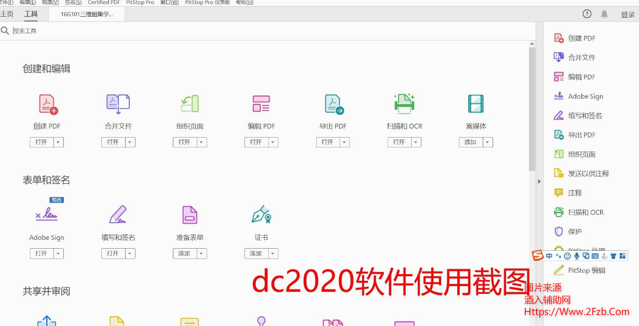Click the 创建 PDF icon in main panel
This screenshot has width=639, height=326.
pyautogui.click(x=48, y=104)
